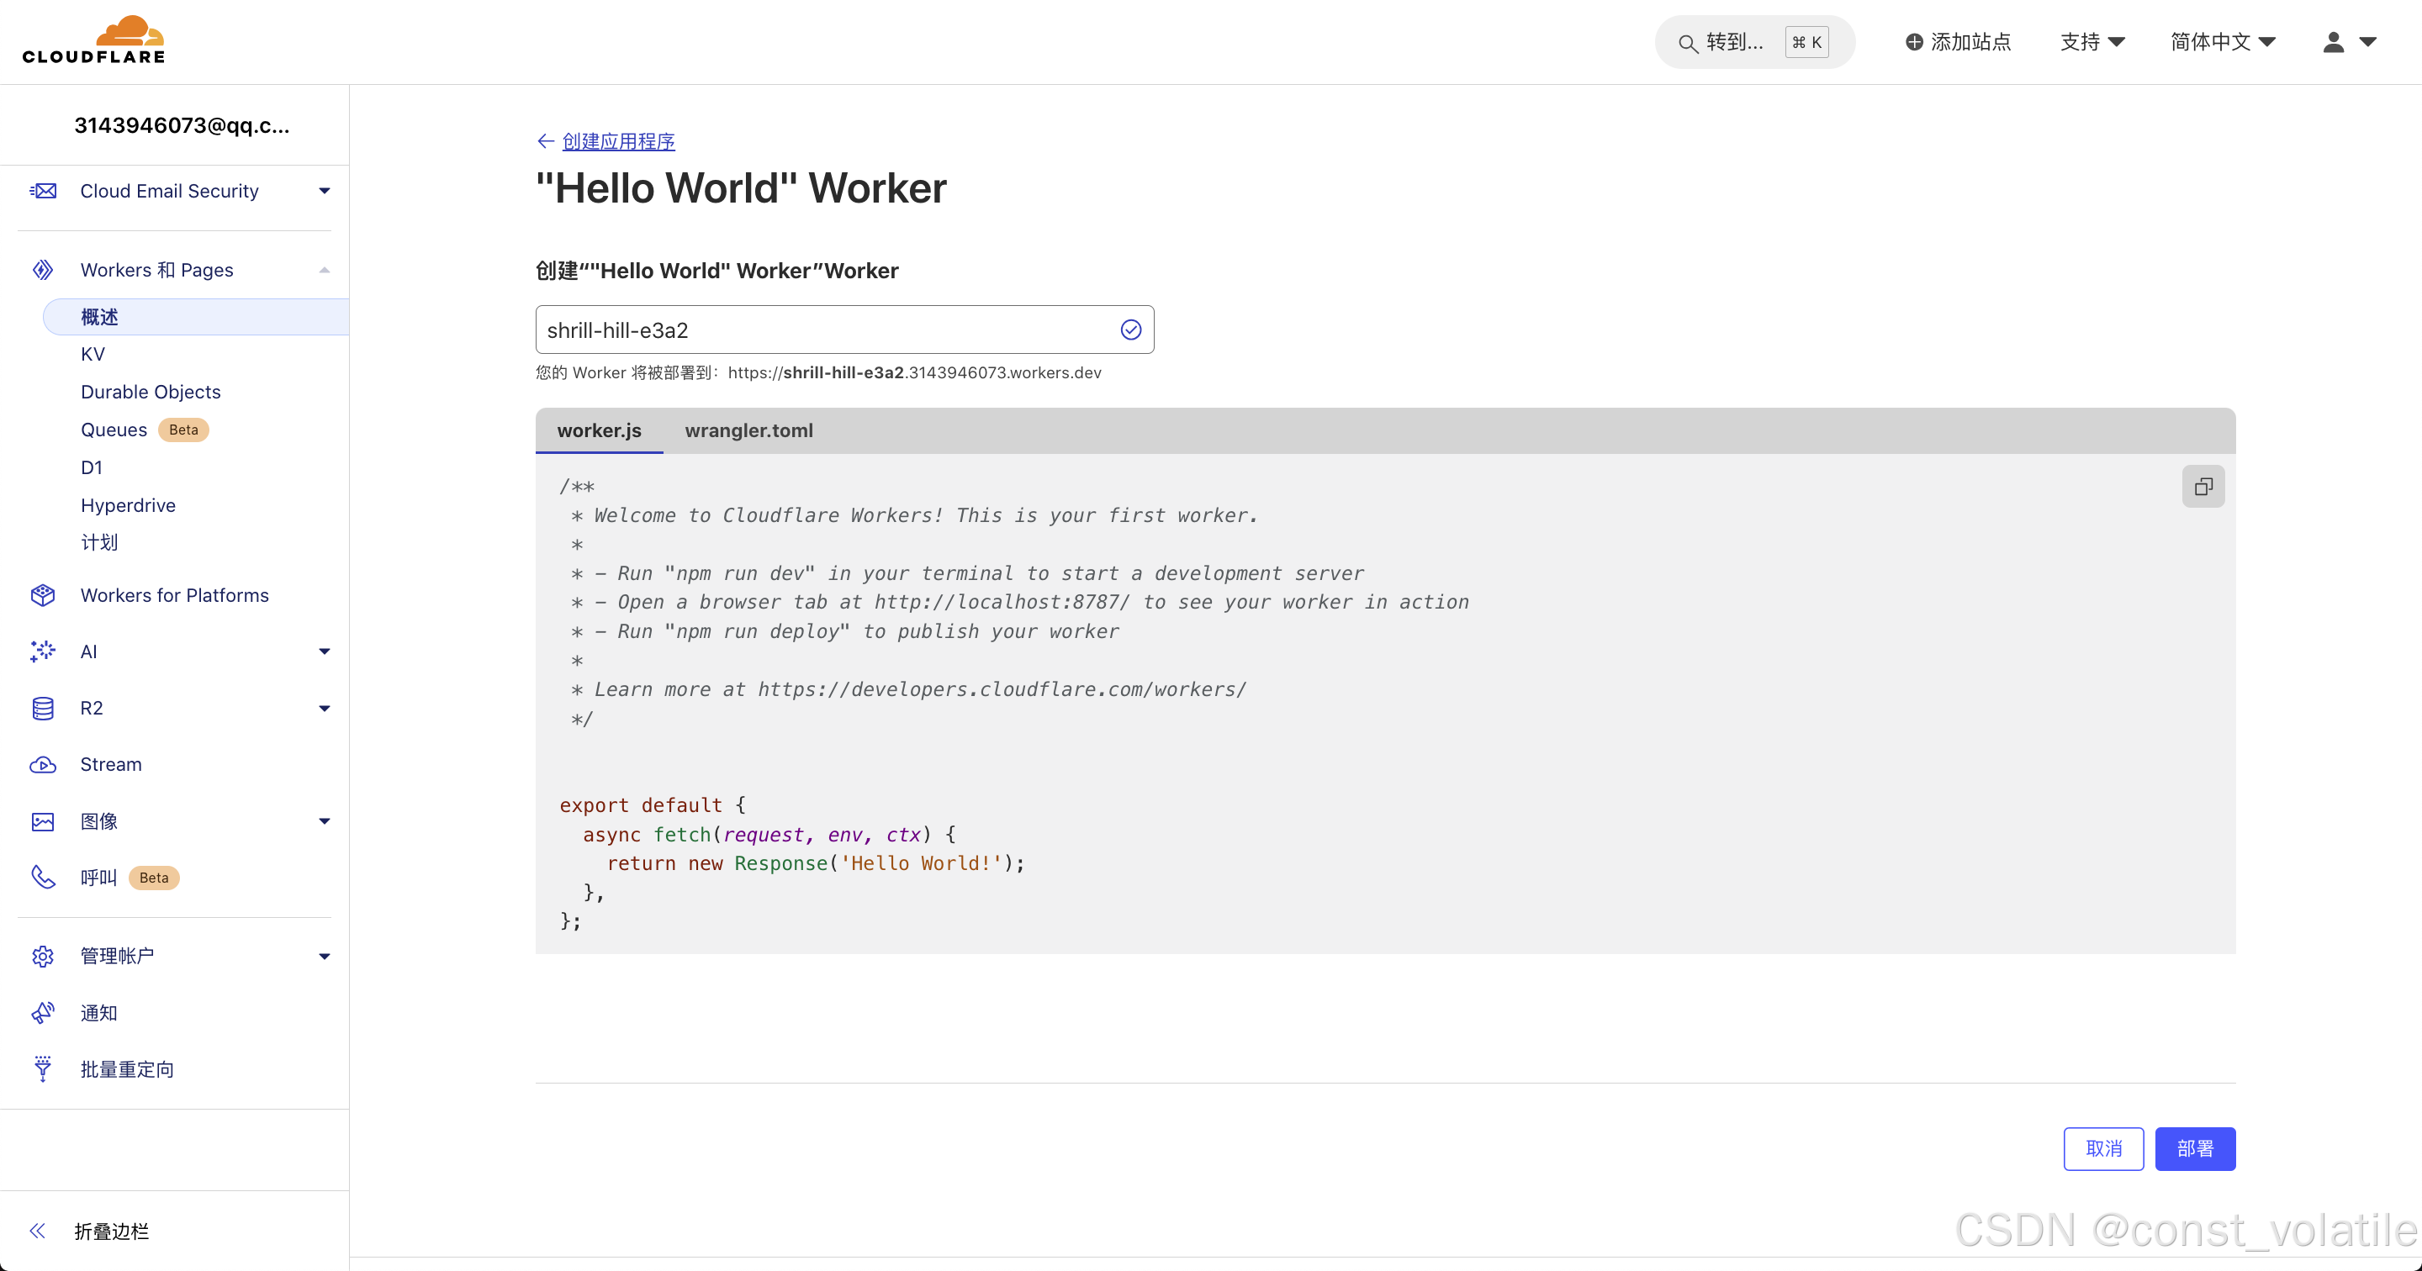
Task: Click the Cloudflare logo
Action: pyautogui.click(x=93, y=39)
